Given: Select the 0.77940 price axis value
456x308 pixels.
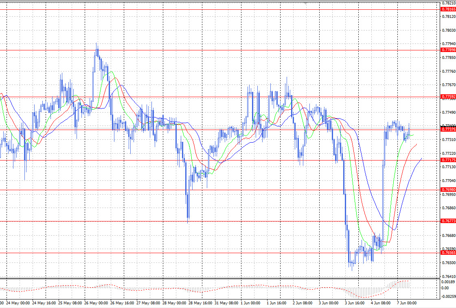Looking at the screenshot, I should 449,44.
